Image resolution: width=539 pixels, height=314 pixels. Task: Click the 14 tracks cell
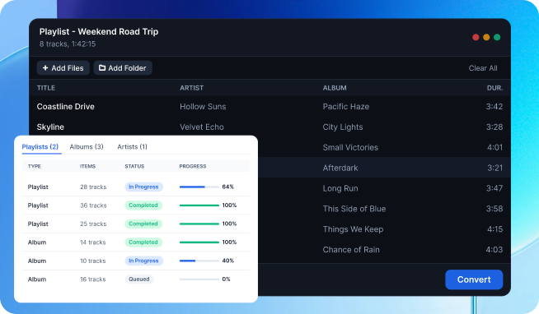point(93,242)
